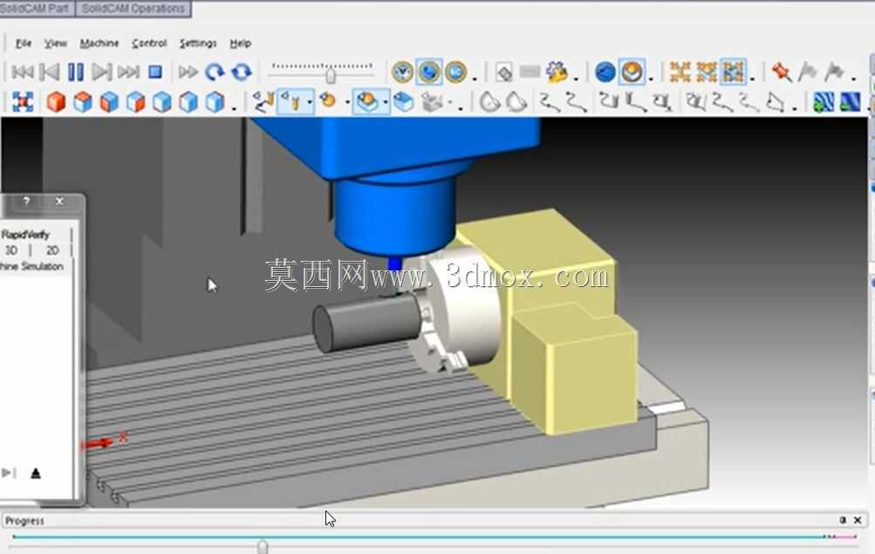The height and width of the screenshot is (554, 875).
Task: Select the fifth cube view icon
Action: point(162,102)
